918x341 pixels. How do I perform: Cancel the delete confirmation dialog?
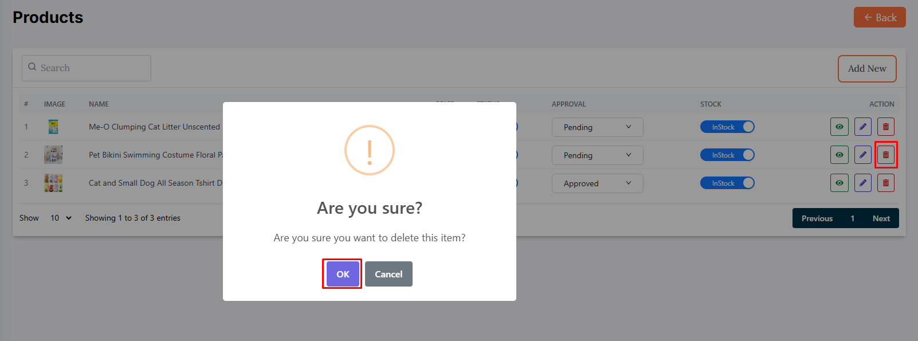click(389, 274)
